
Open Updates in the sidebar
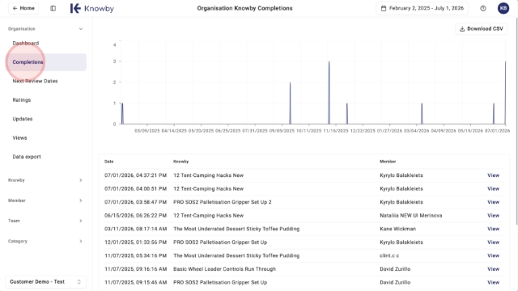click(23, 119)
